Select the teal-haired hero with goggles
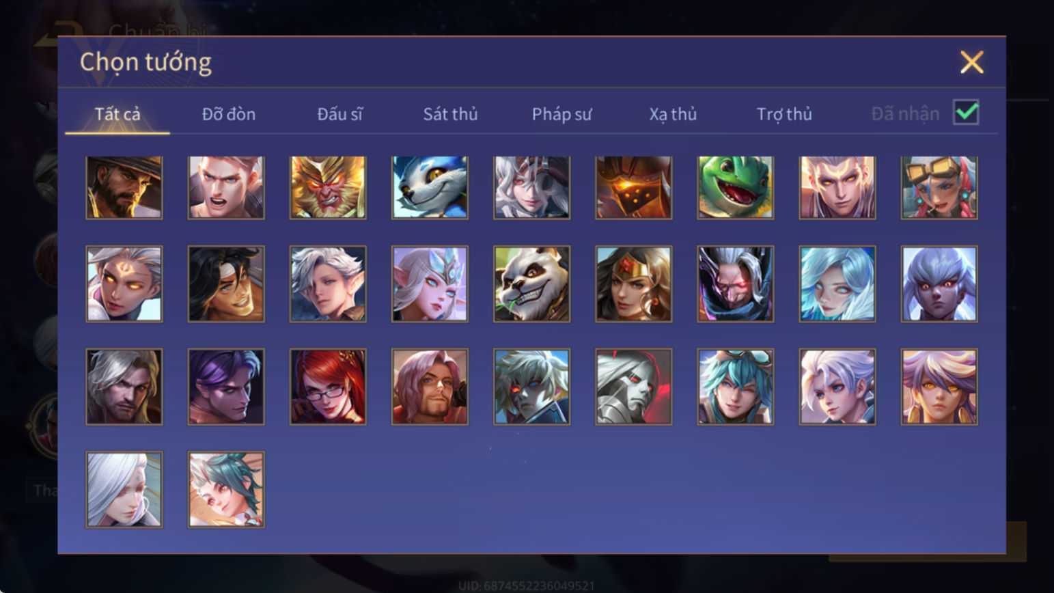Image resolution: width=1054 pixels, height=593 pixels. (735, 387)
